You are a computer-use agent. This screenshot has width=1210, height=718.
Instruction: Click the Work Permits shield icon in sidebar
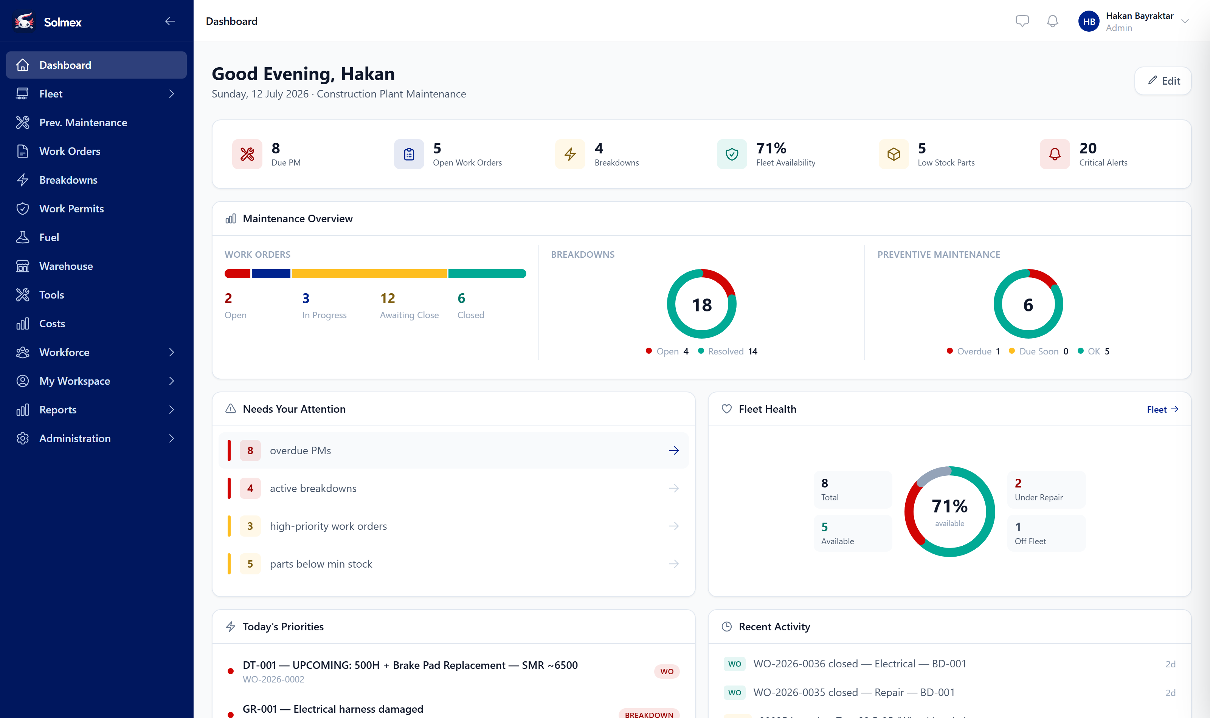[22, 209]
